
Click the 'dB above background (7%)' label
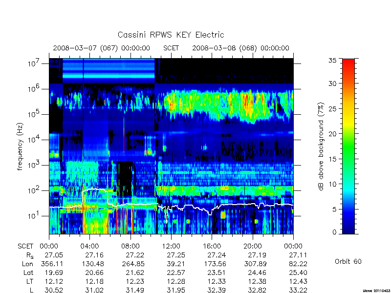tap(321, 147)
